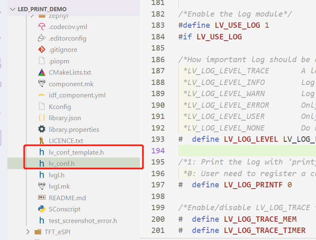This screenshot has width=316, height=240.
Task: Click value 1 after LV_USE_LOG define
Action: [x=267, y=25]
